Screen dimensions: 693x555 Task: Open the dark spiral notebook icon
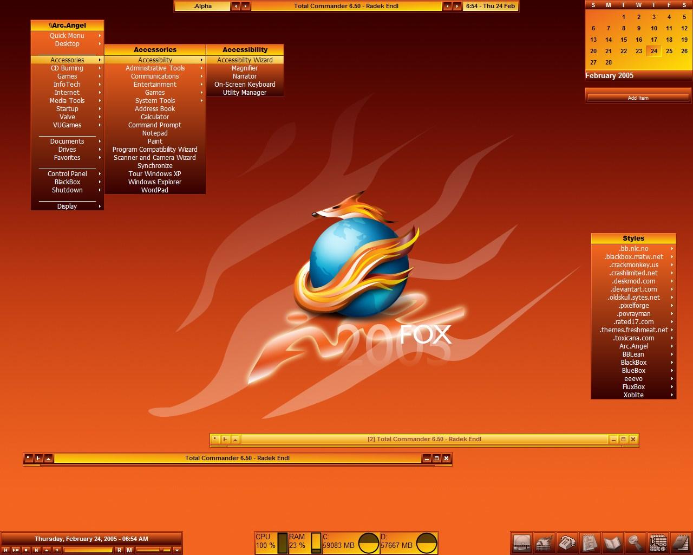pyautogui.click(x=681, y=543)
